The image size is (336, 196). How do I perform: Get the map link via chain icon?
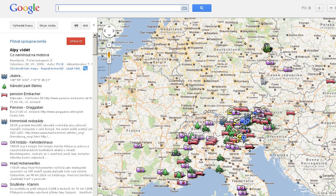click(85, 26)
